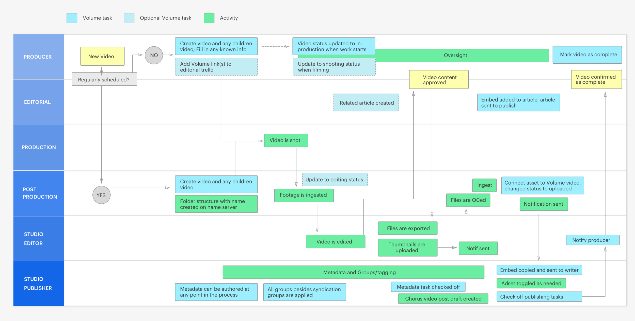The height and width of the screenshot is (321, 635).
Task: Select the POST PRODUCTION swimlane header
Action: (x=39, y=193)
